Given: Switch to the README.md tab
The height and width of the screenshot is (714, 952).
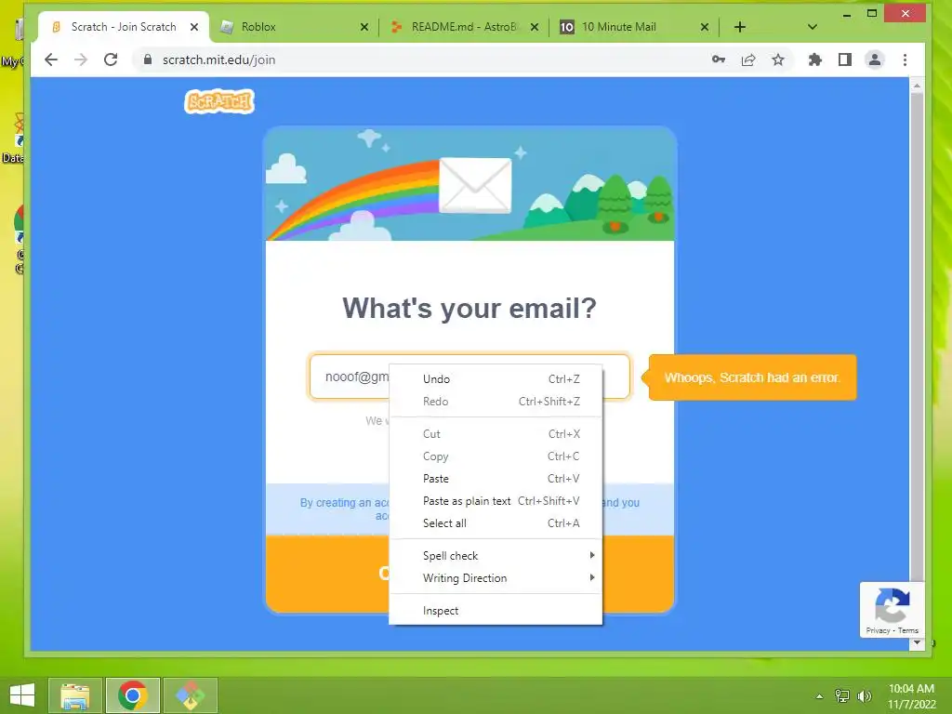Looking at the screenshot, I should click(x=465, y=27).
